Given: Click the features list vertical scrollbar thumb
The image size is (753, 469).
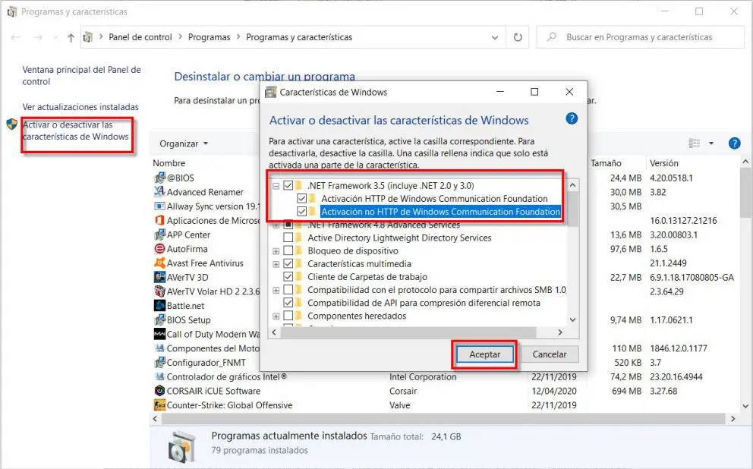Looking at the screenshot, I should coord(573,209).
